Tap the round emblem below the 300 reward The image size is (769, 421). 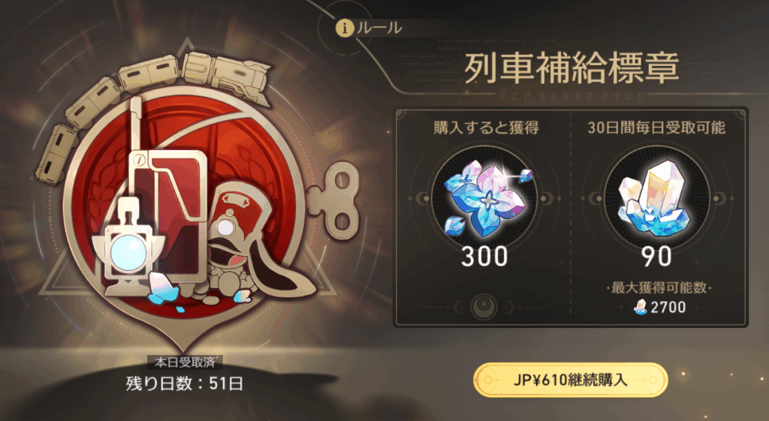(x=484, y=307)
